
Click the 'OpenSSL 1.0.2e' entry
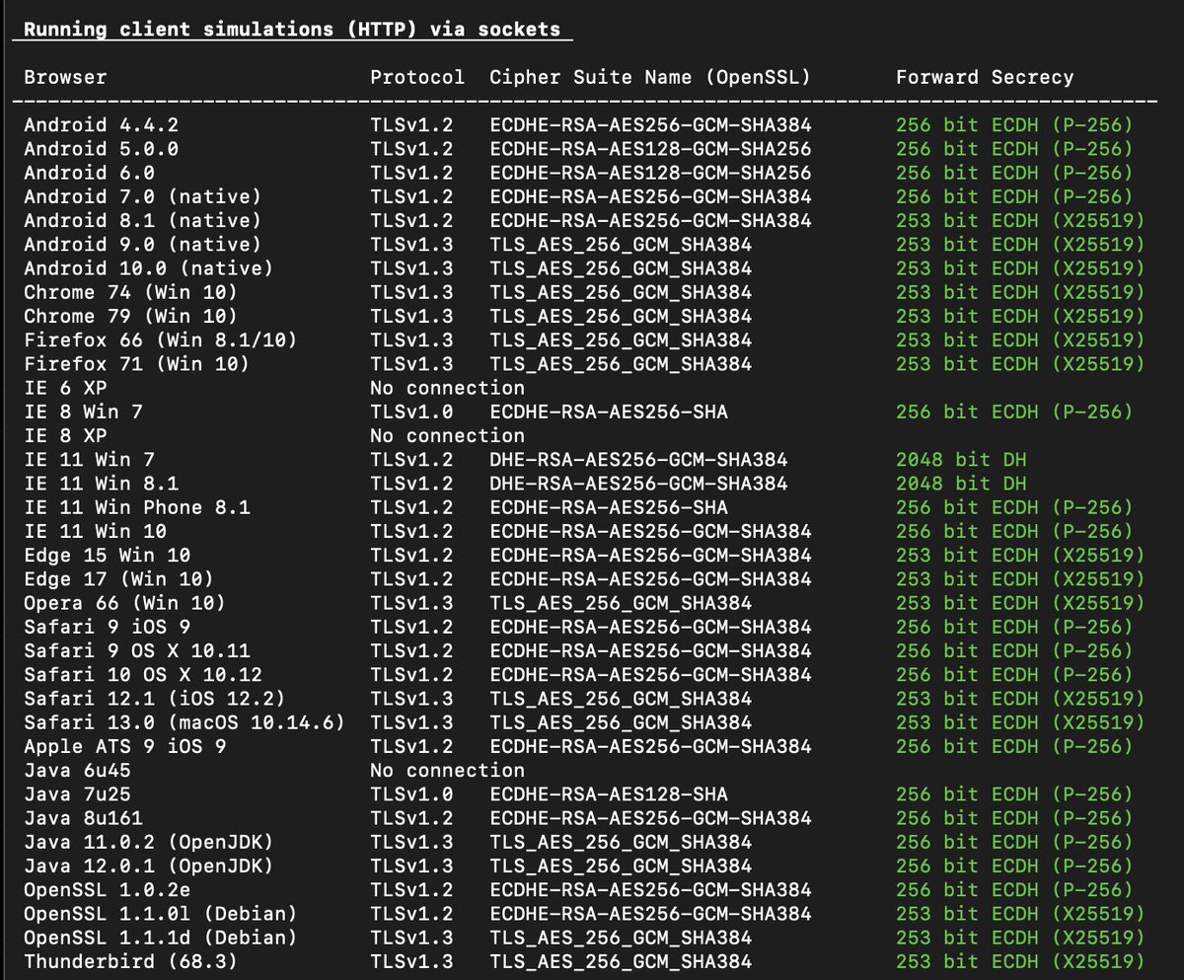(108, 889)
